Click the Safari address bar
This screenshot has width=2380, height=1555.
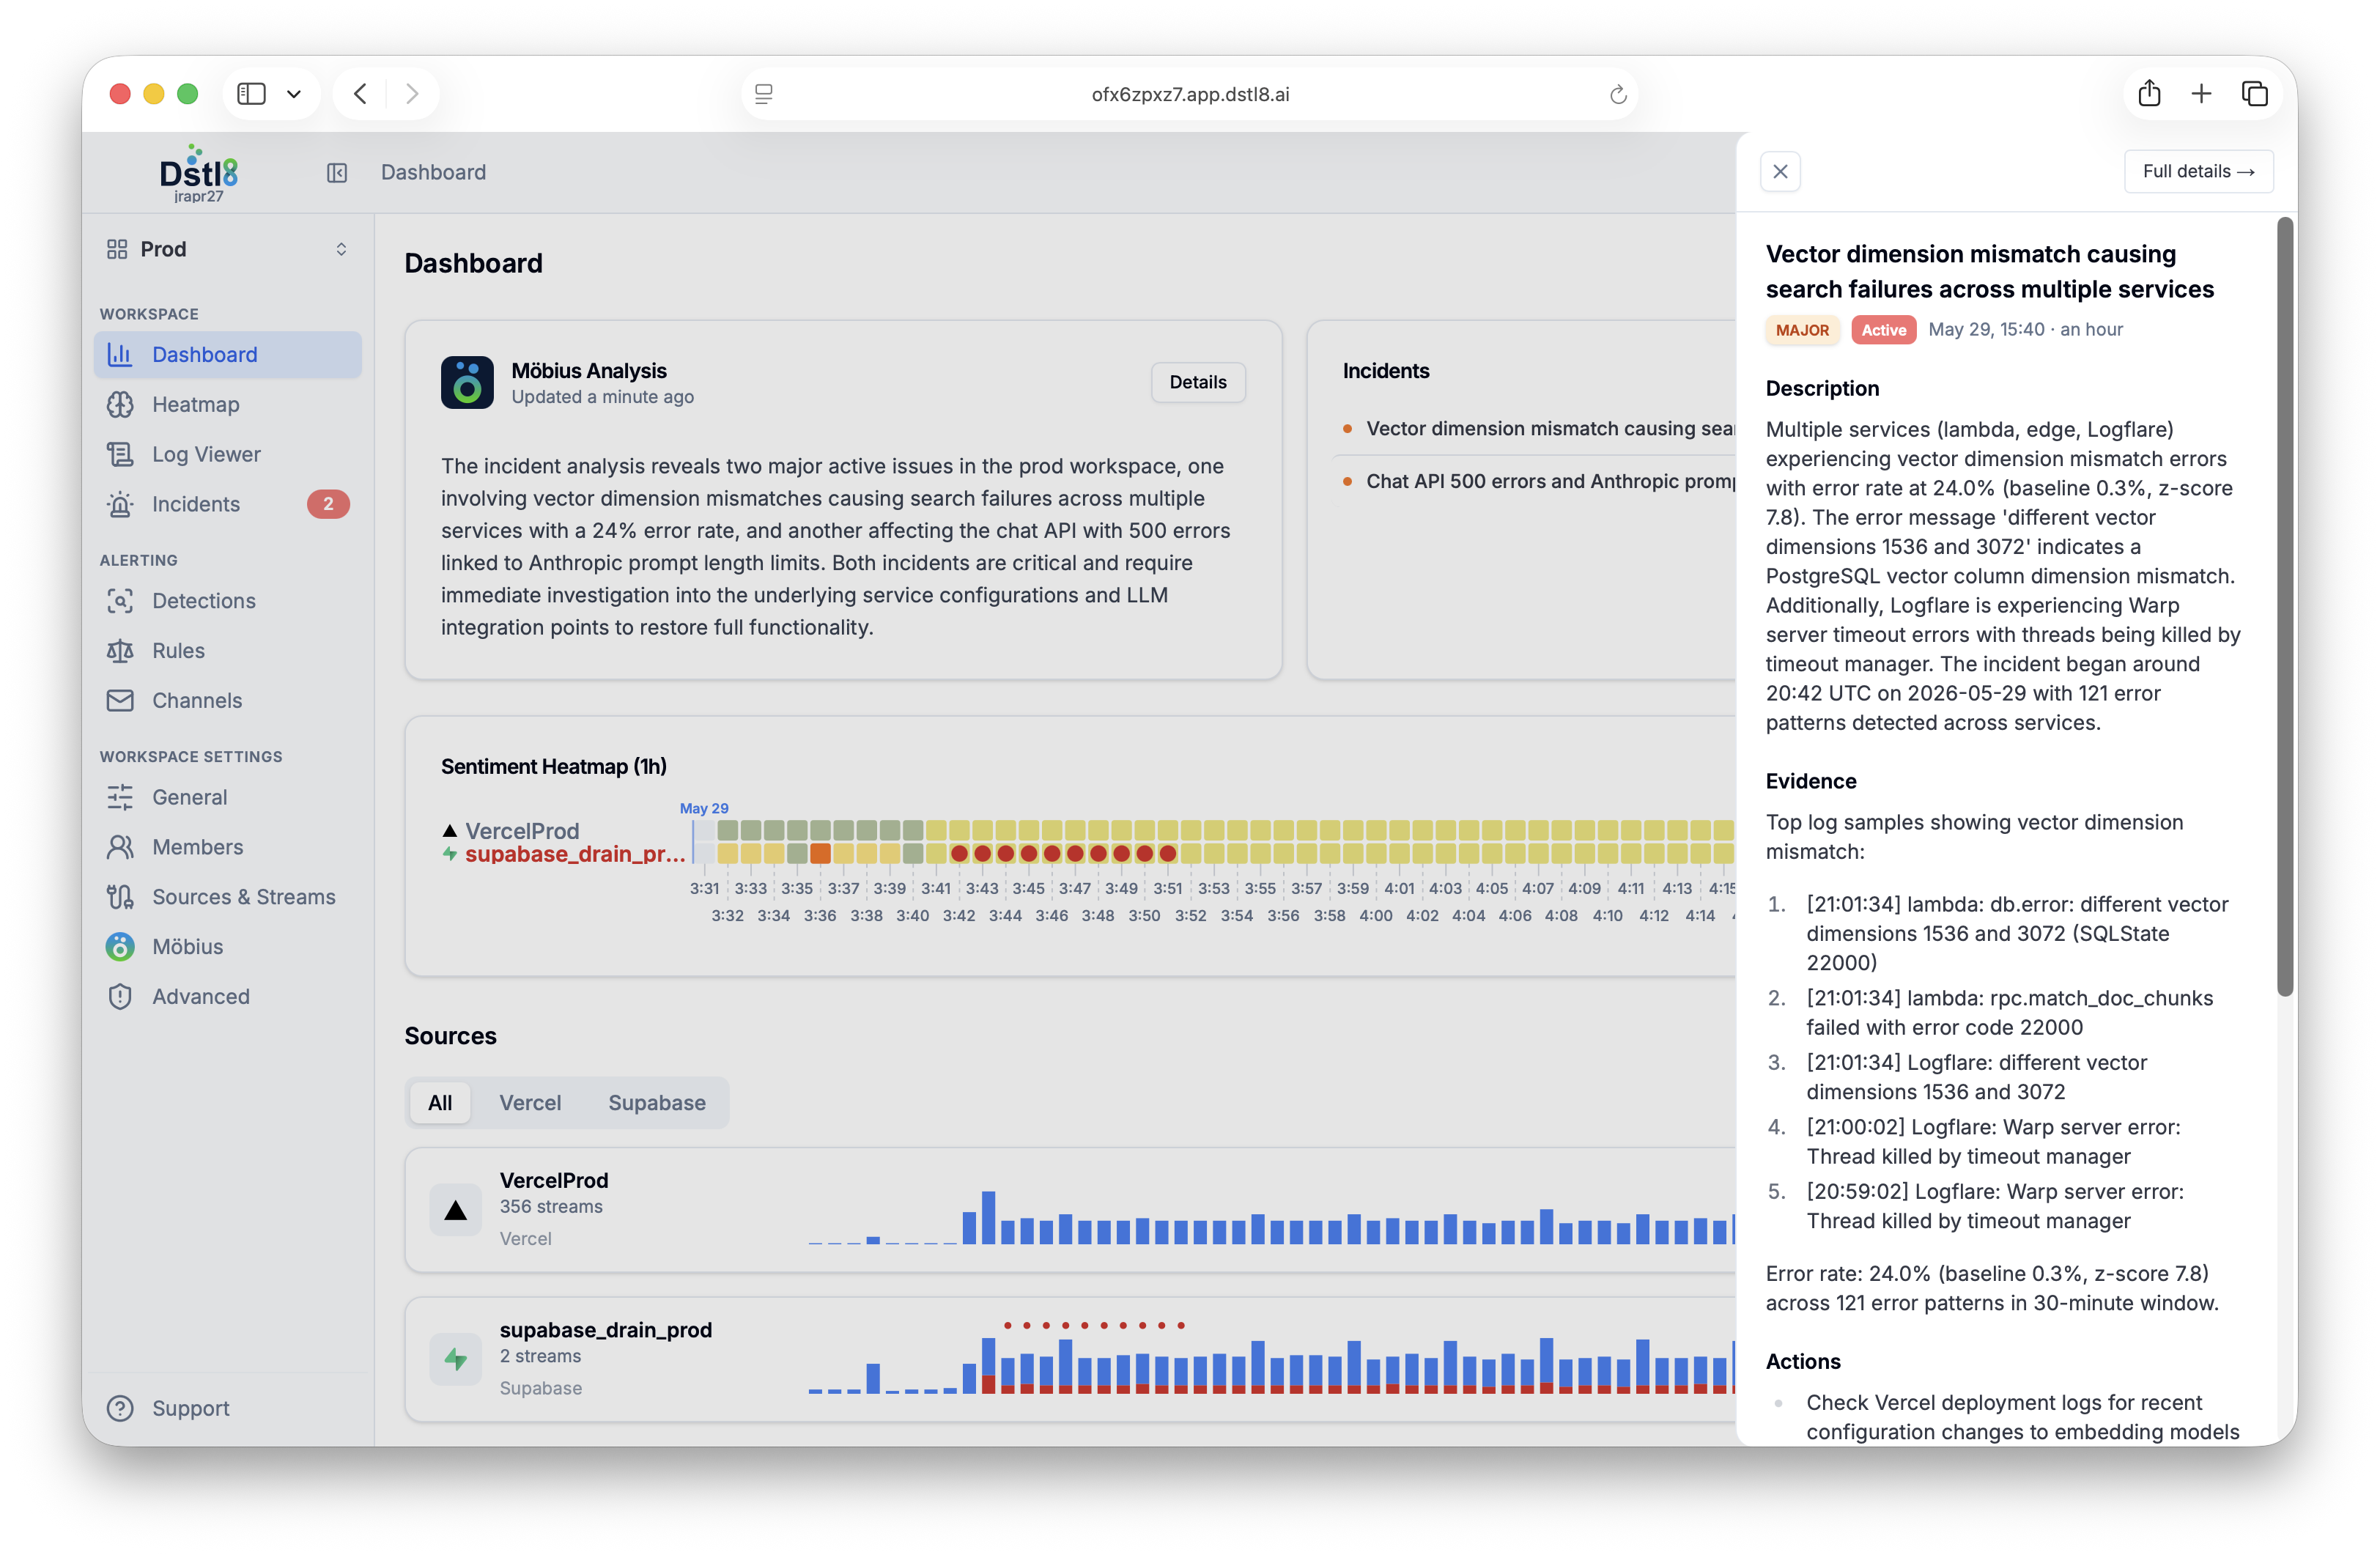point(1190,94)
